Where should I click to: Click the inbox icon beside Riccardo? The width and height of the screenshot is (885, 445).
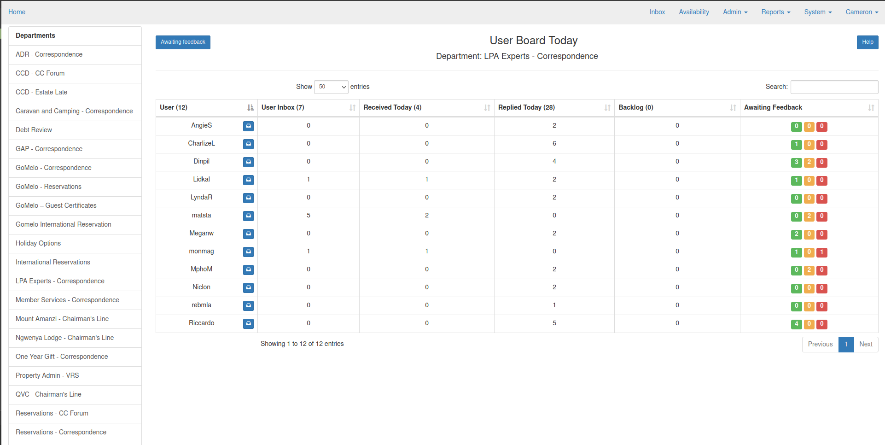click(x=248, y=324)
